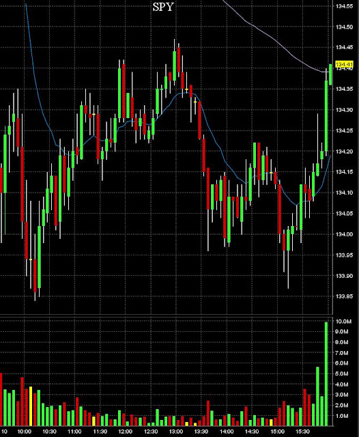Image resolution: width=359 pixels, height=437 pixels.
Task: Click the 134.15 price axis label
Action: tap(344, 172)
